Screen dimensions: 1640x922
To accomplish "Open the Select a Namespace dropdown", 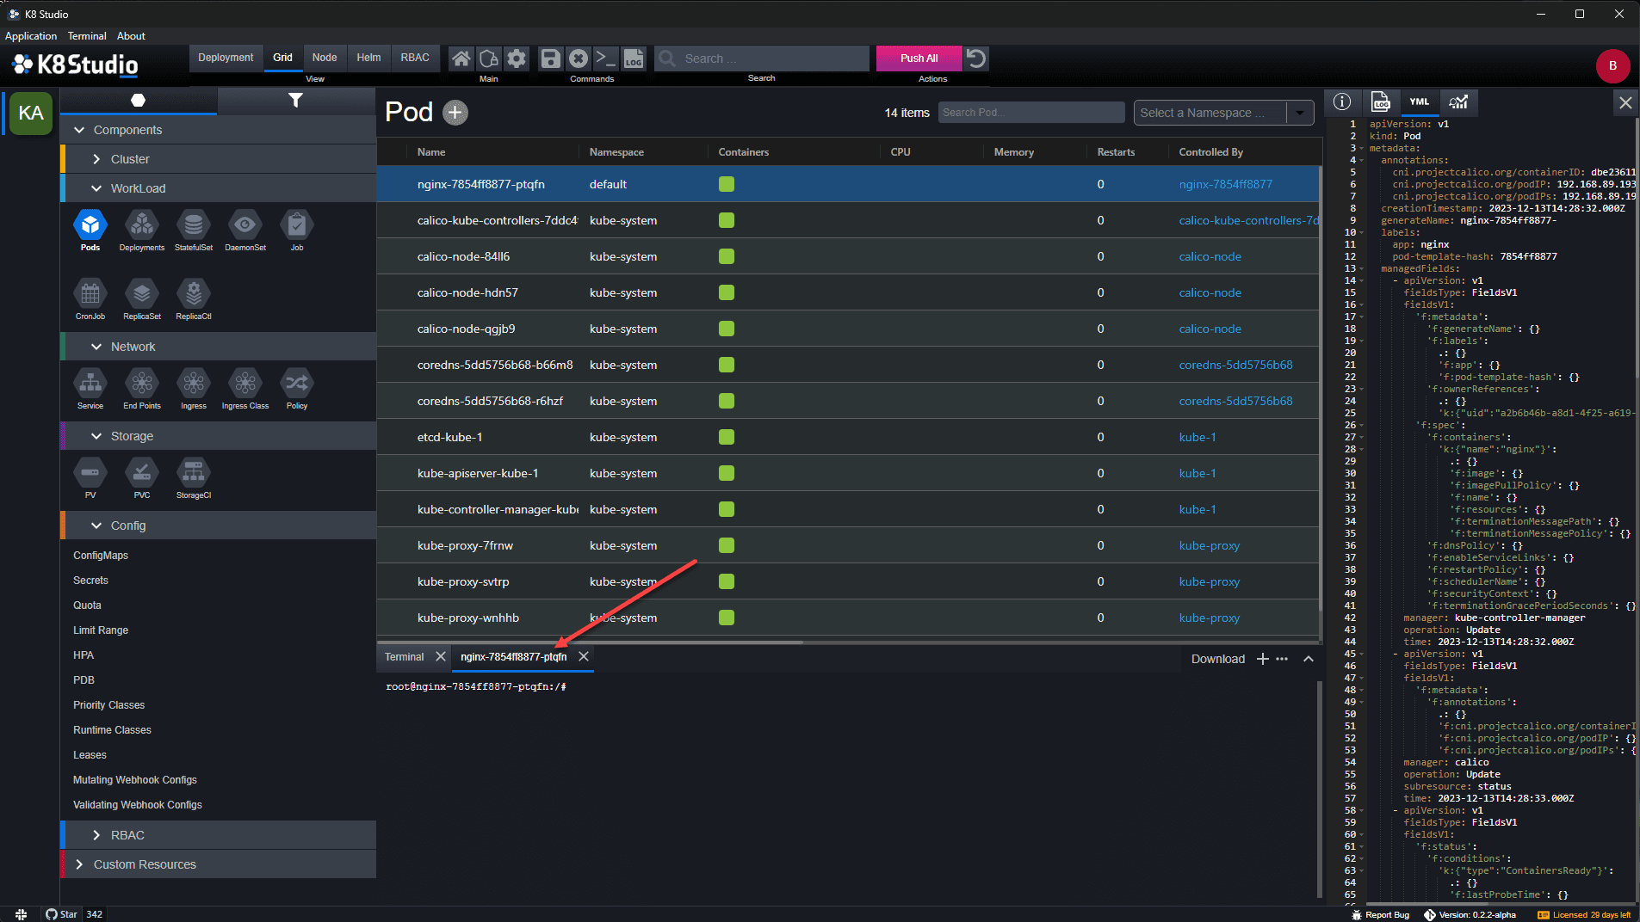I will 1224,113.
